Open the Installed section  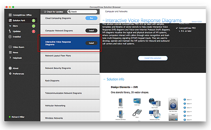click(x=15, y=37)
